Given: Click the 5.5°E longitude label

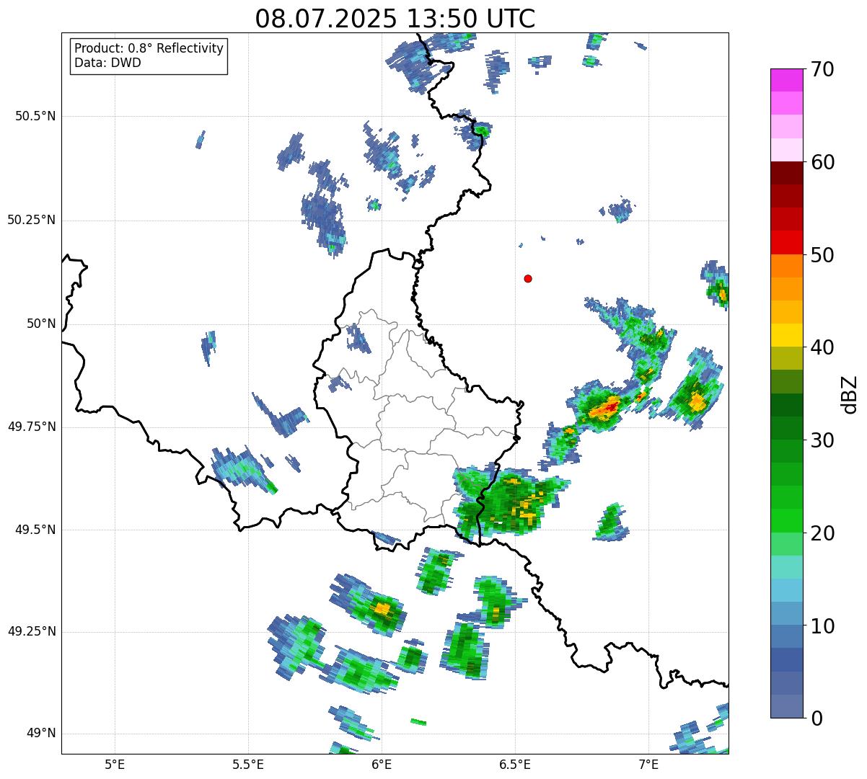Looking at the screenshot, I should click(248, 764).
